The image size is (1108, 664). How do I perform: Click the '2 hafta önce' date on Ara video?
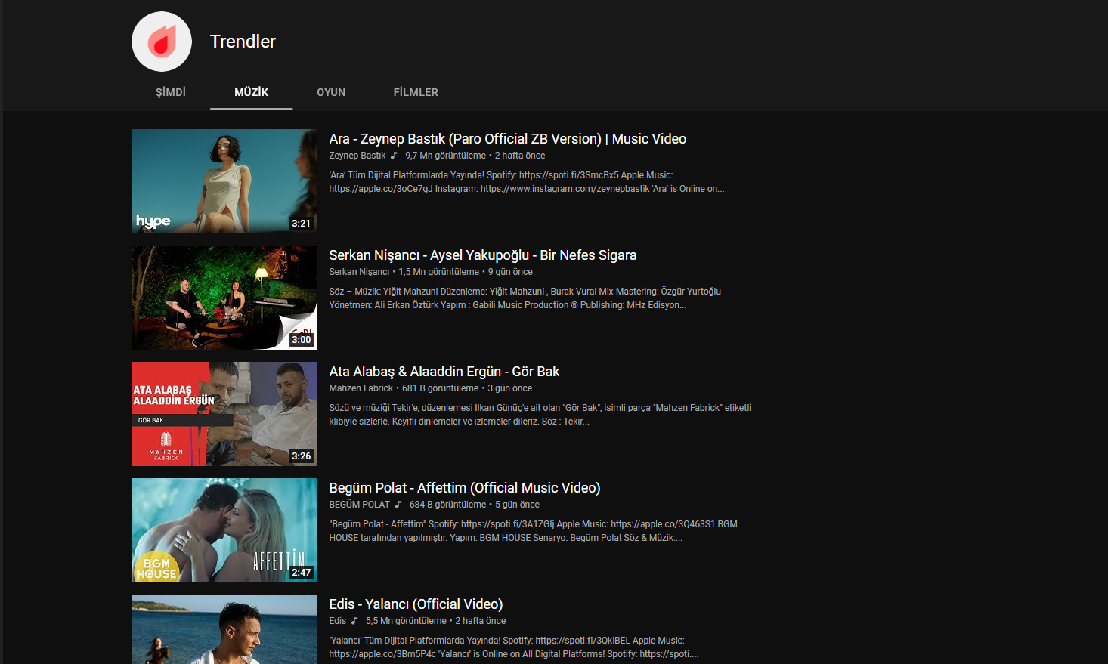[x=520, y=156]
